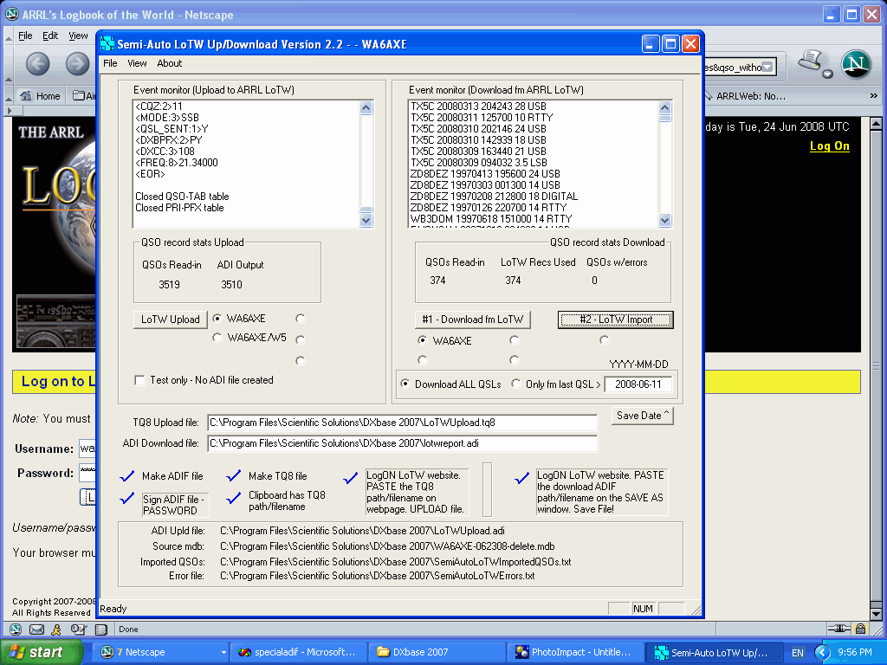
Task: Select WA6AXE/W5 callsign for upload
Action: 217,338
